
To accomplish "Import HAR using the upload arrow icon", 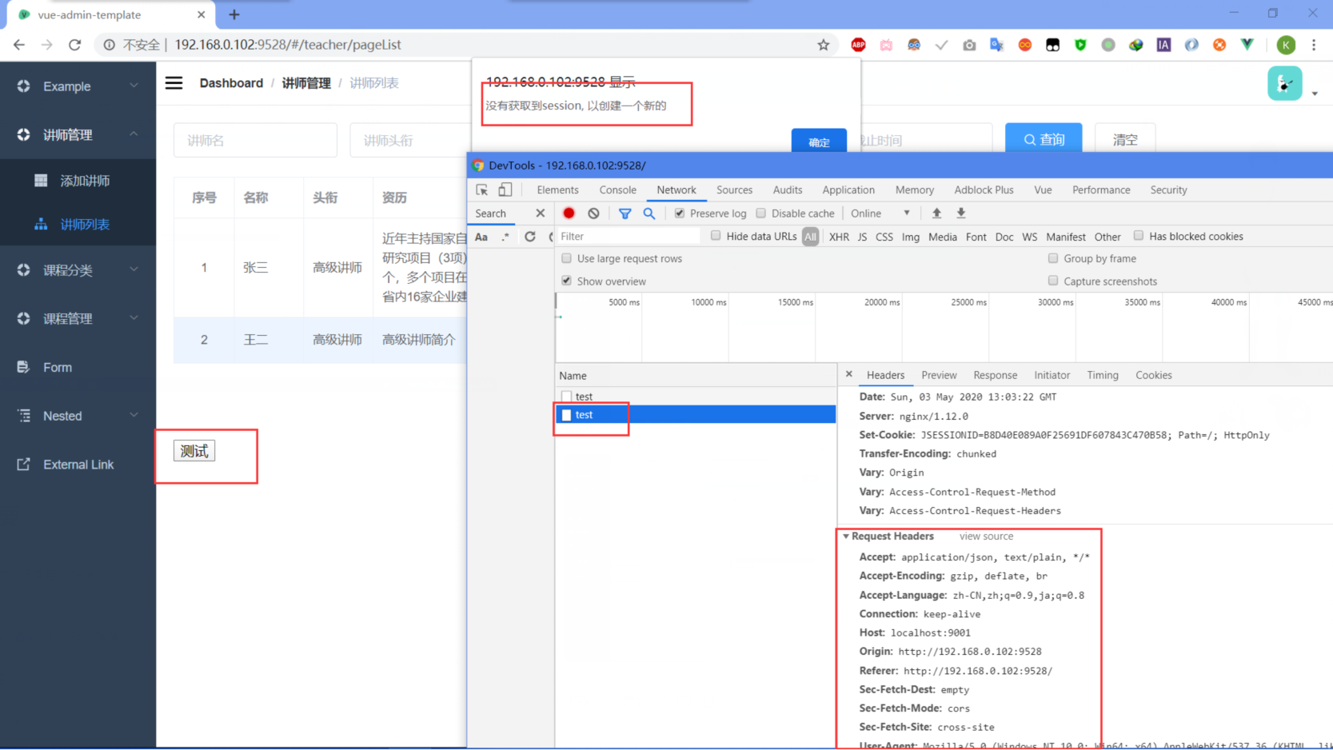I will click(x=936, y=213).
